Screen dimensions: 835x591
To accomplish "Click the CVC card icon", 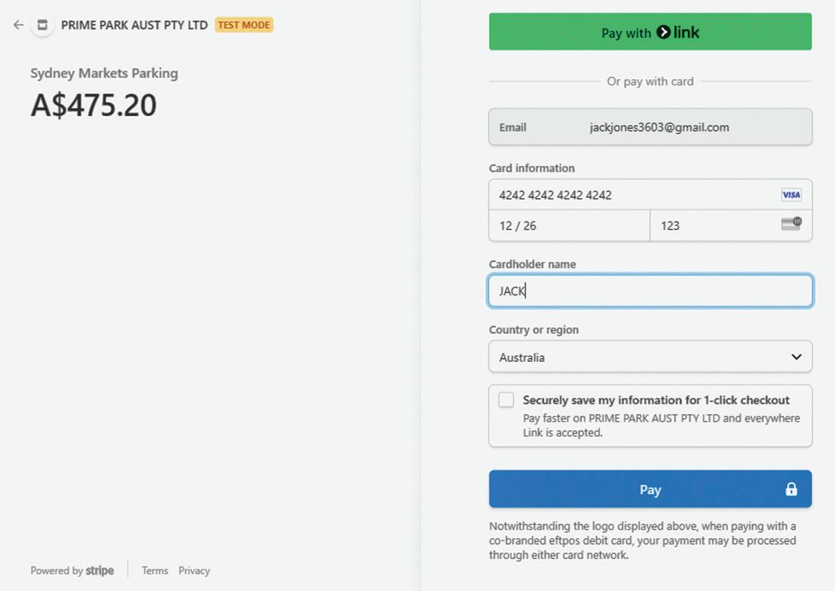I will click(x=791, y=224).
